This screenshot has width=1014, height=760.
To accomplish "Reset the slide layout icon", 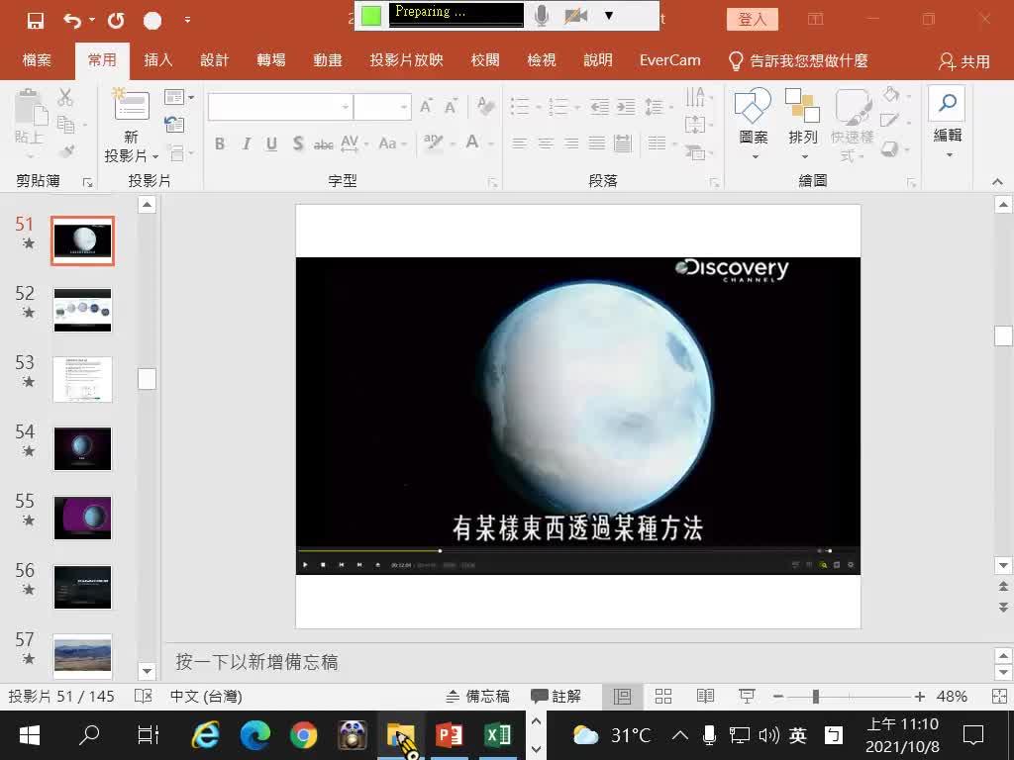I will click(174, 124).
